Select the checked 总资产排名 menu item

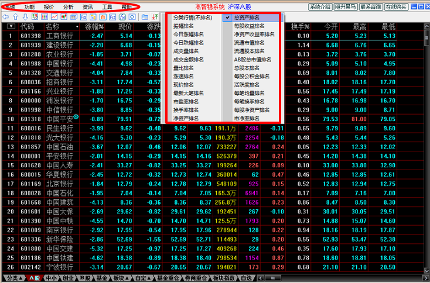251,18
